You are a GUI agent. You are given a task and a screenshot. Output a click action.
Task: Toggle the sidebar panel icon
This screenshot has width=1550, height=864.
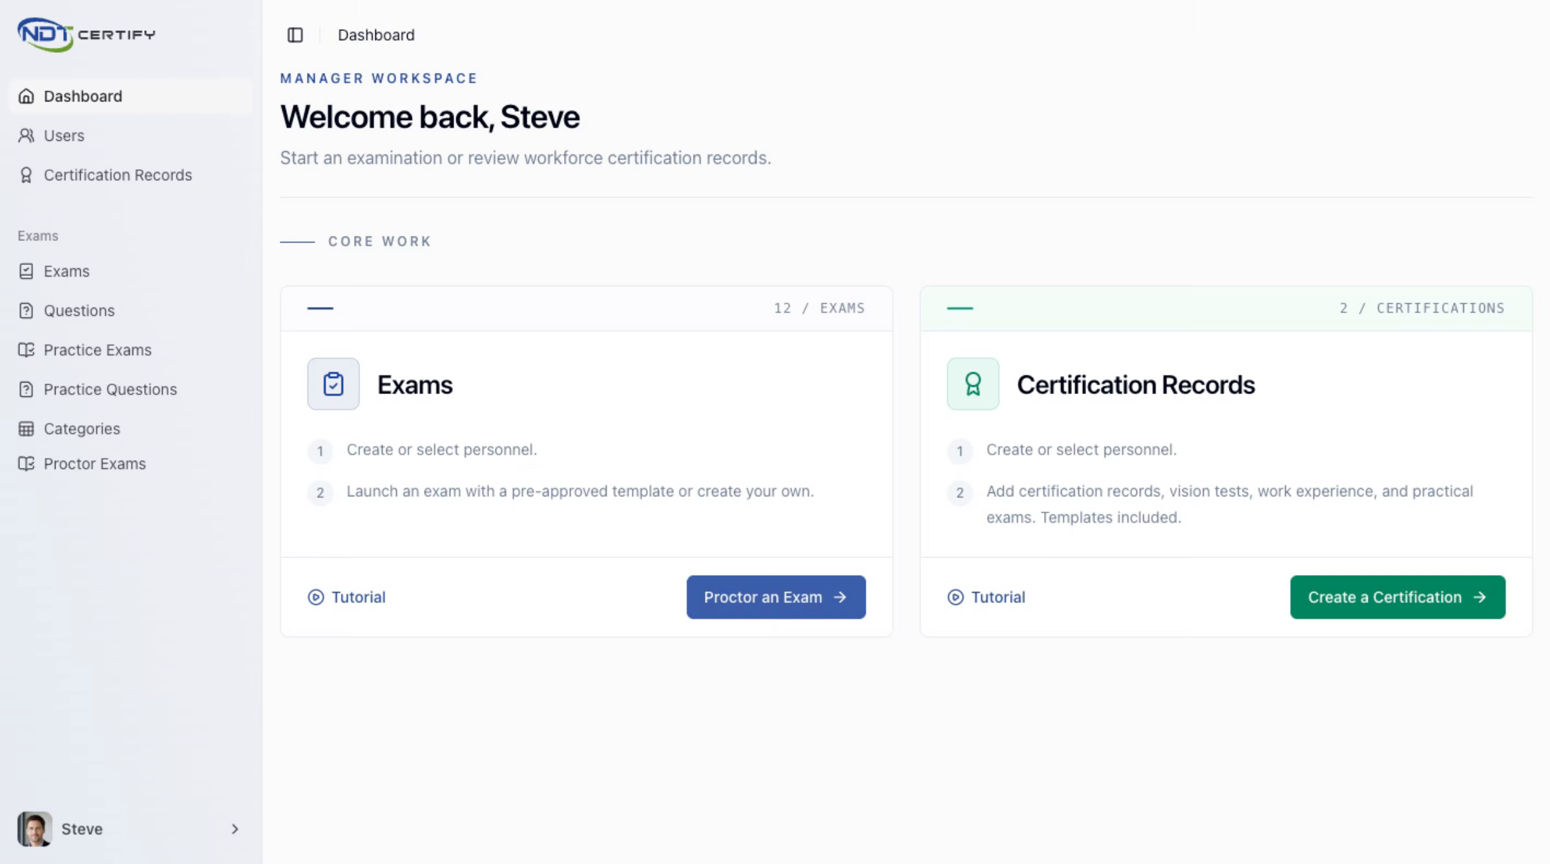(295, 35)
